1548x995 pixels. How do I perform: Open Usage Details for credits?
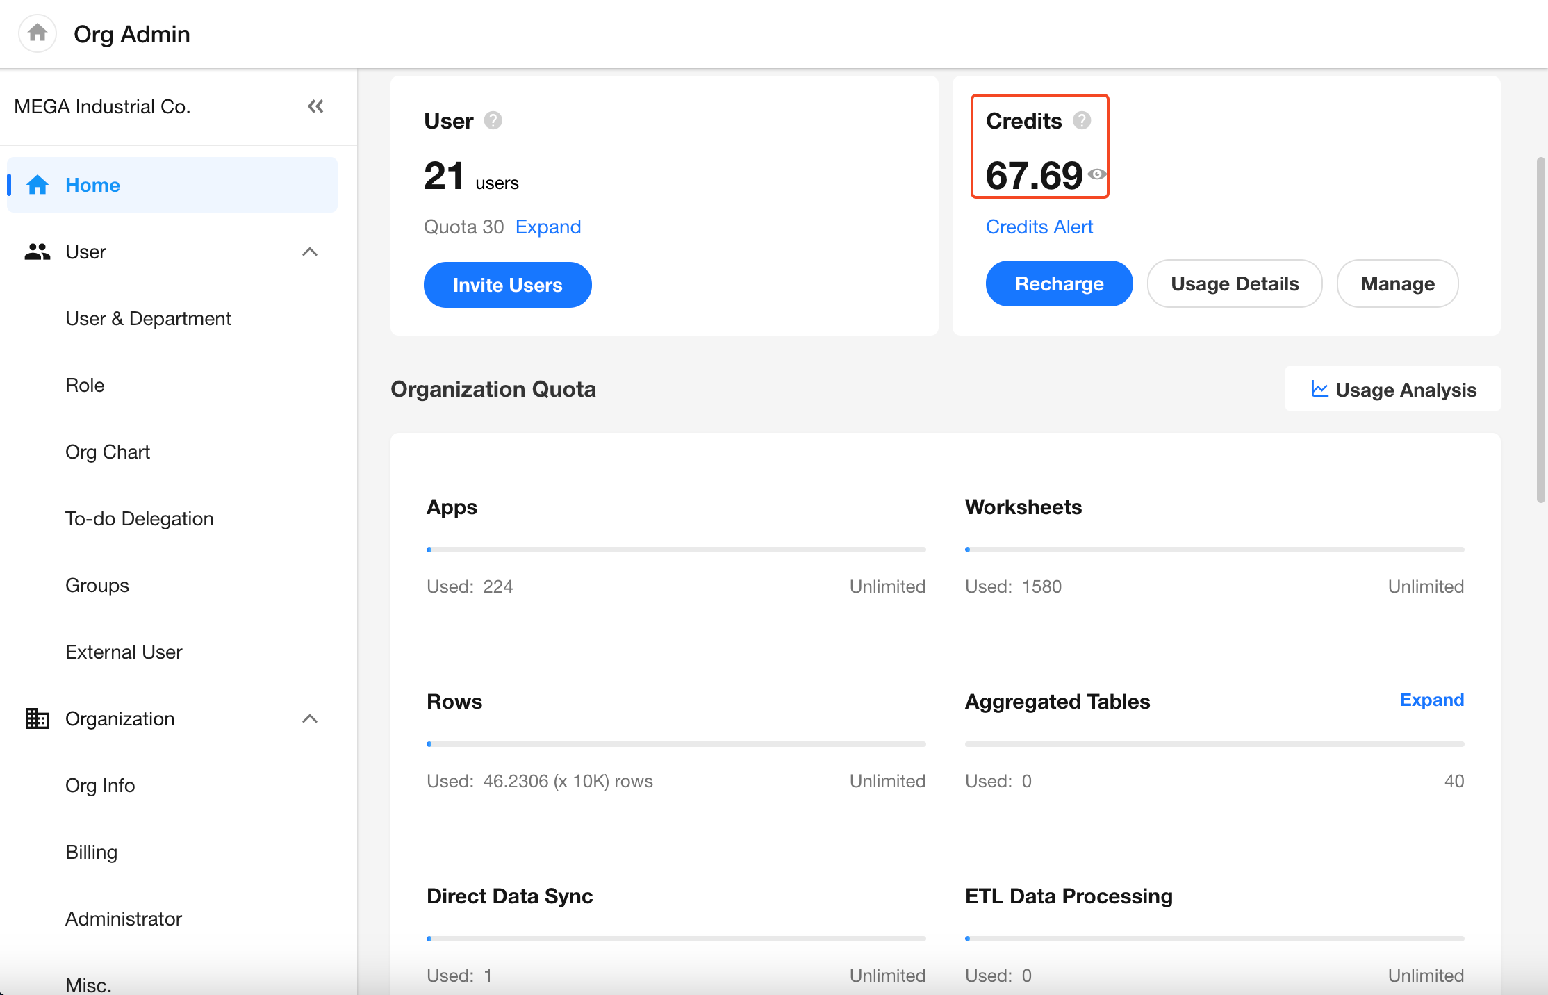pyautogui.click(x=1234, y=283)
